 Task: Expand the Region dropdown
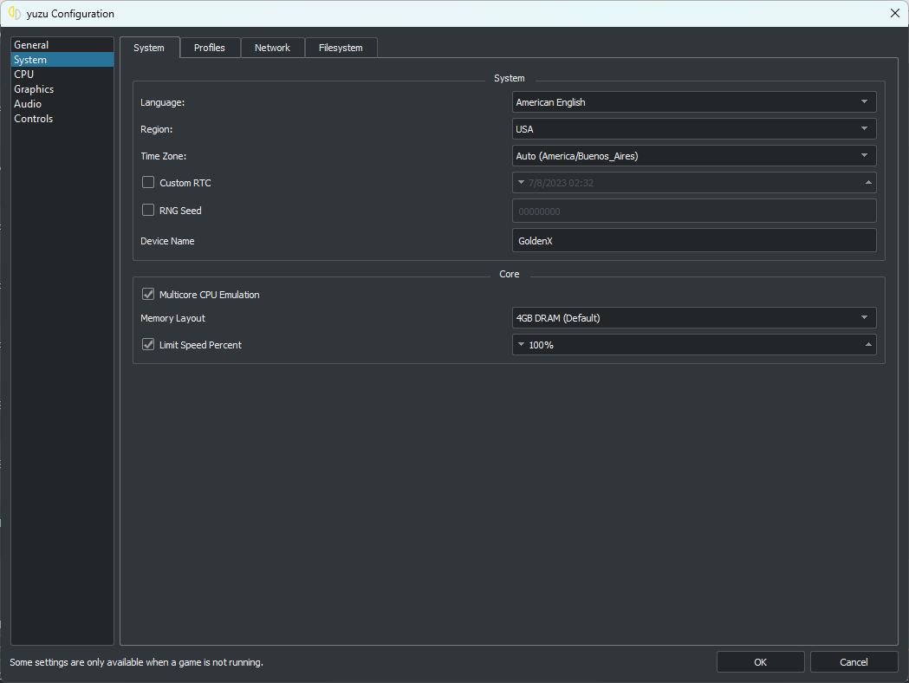point(693,129)
